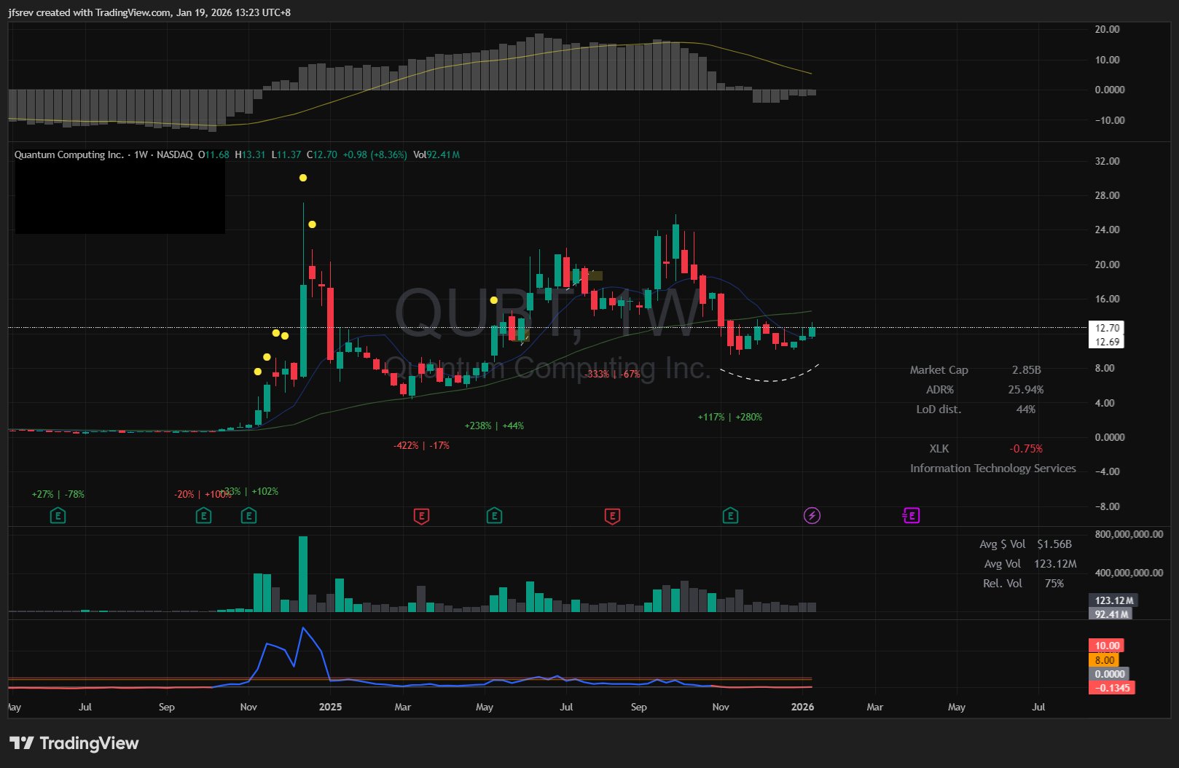Select the Information Technology Services sector label
Image resolution: width=1179 pixels, height=768 pixels.
[x=992, y=469]
